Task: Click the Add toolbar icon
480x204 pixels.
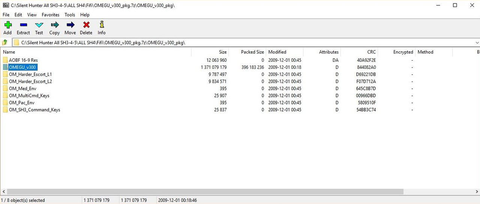Action: coord(7,25)
